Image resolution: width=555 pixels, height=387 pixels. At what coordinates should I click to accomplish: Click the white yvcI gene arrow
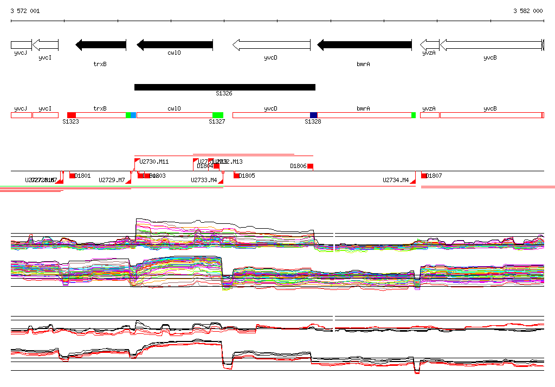click(x=46, y=45)
